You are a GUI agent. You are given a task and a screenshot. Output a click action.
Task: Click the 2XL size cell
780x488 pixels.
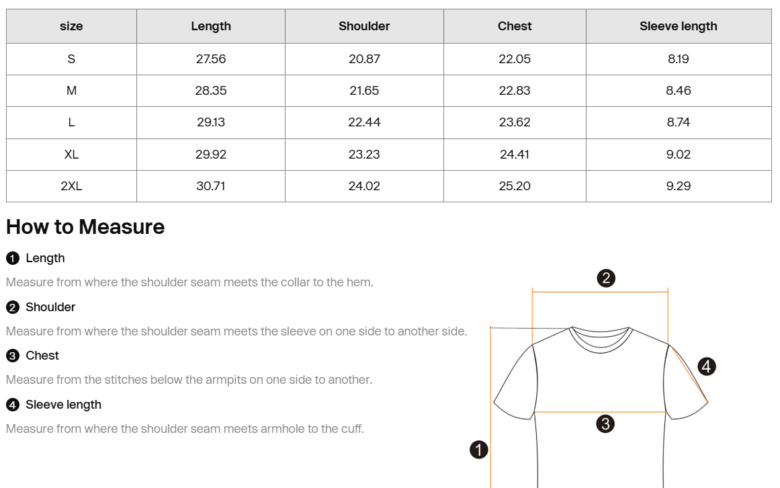coord(71,186)
